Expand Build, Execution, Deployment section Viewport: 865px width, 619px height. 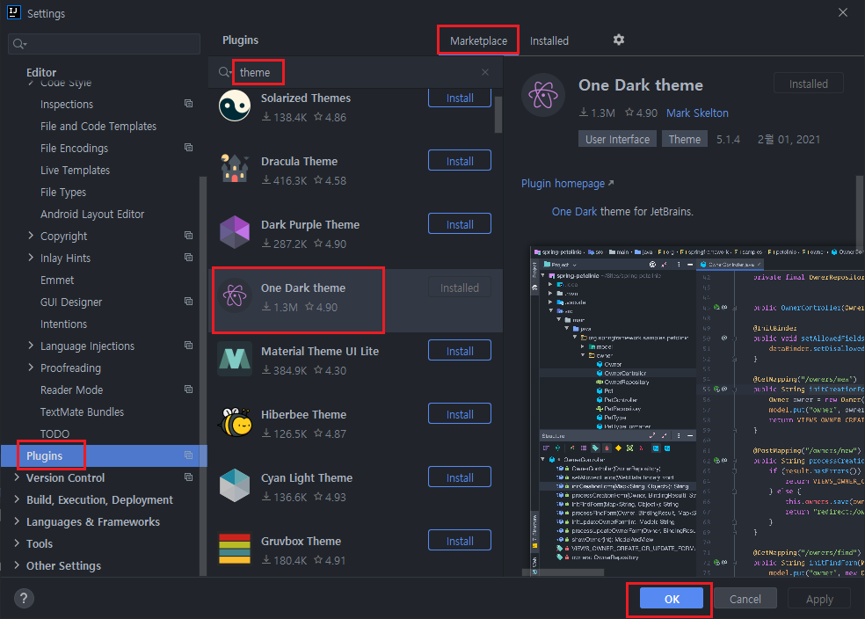click(x=17, y=499)
